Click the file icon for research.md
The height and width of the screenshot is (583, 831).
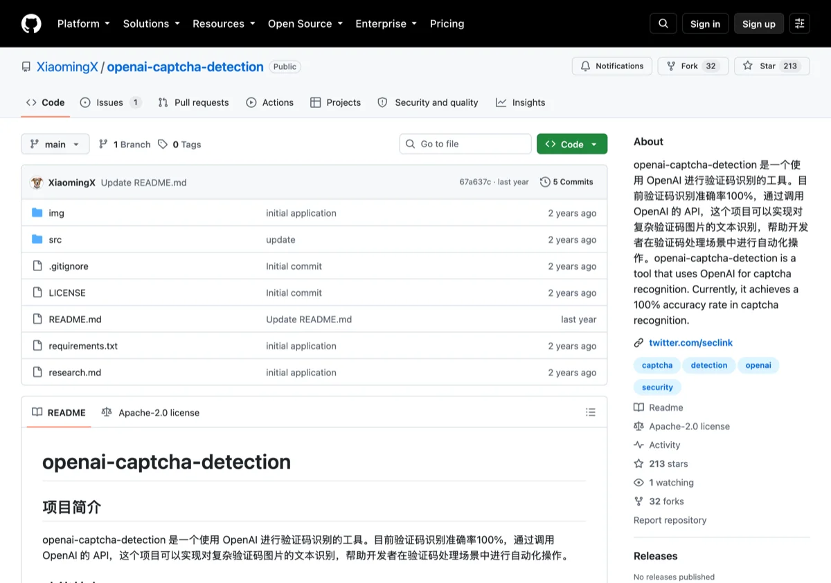pyautogui.click(x=37, y=372)
